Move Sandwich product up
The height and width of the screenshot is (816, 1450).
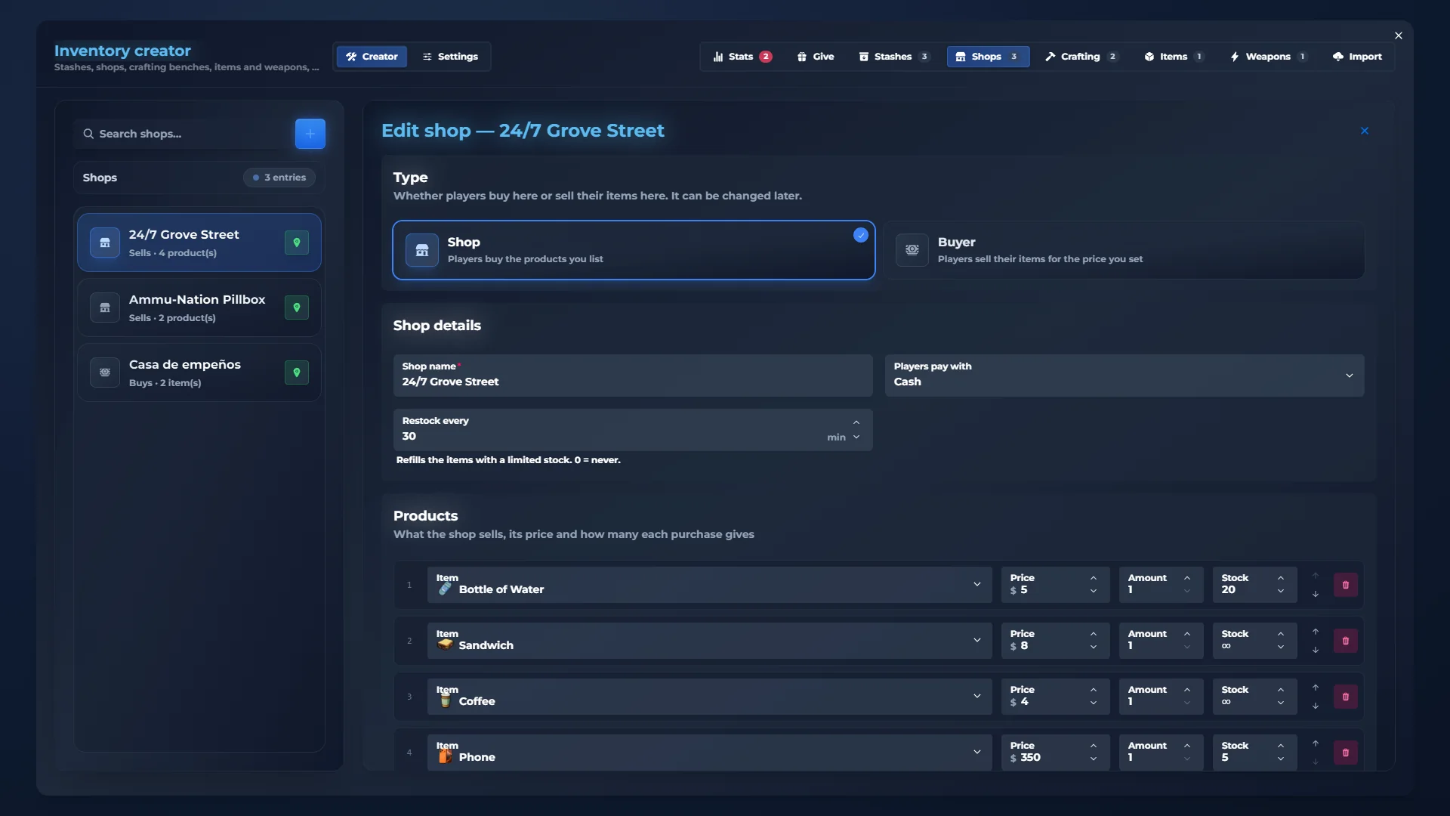[1316, 632]
